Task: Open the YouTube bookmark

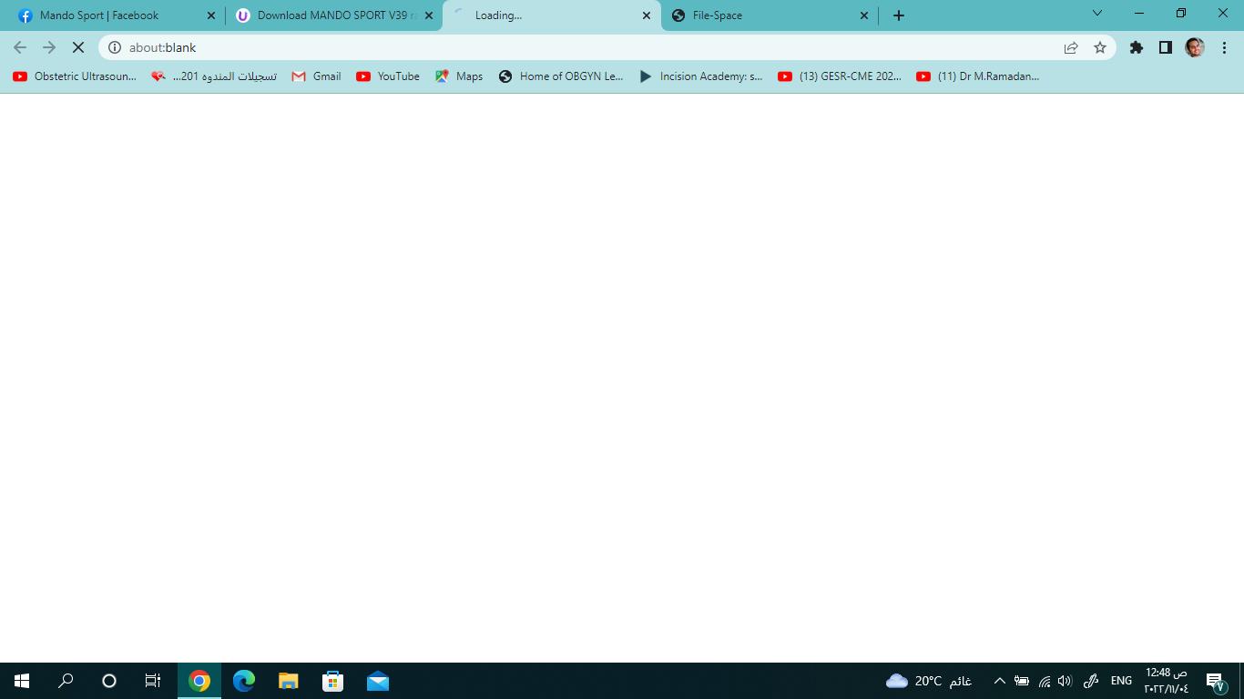Action: click(388, 76)
